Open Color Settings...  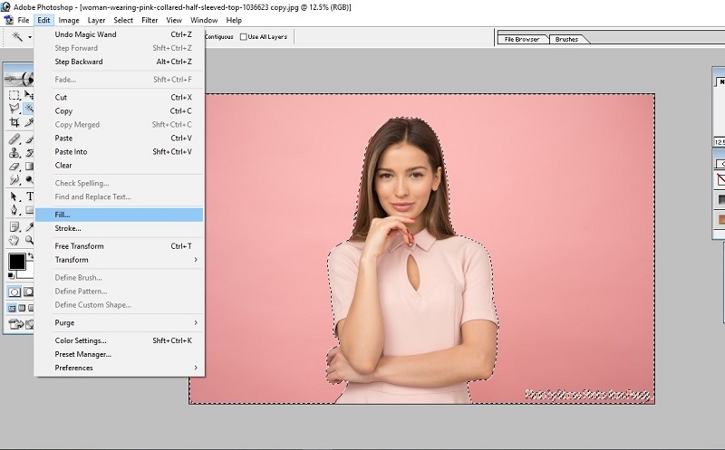pos(119,340)
